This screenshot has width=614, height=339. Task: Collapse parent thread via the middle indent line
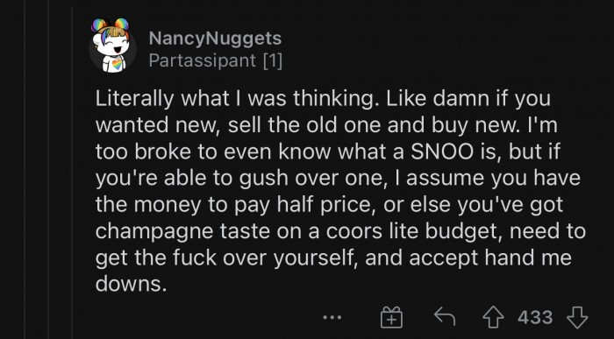48,169
